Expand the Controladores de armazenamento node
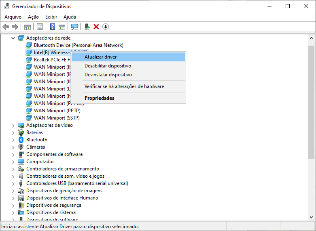Image resolution: width=316 pixels, height=231 pixels. point(13,169)
